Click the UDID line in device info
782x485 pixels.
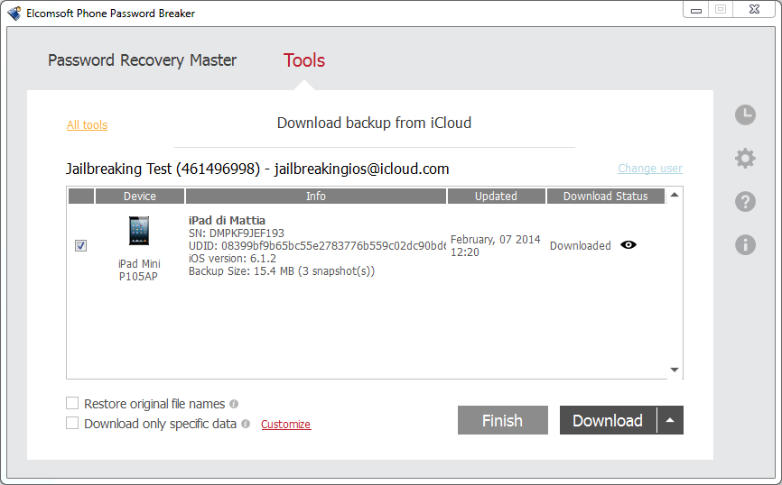click(x=317, y=246)
